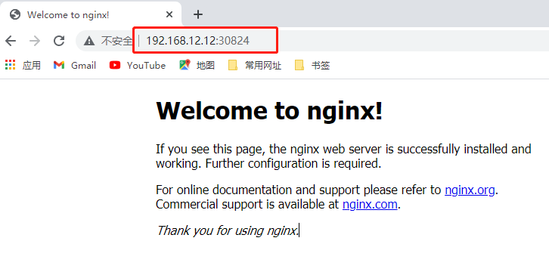549x278 pixels.
Task: Open the 书签 bookmark folder
Action: click(x=312, y=65)
